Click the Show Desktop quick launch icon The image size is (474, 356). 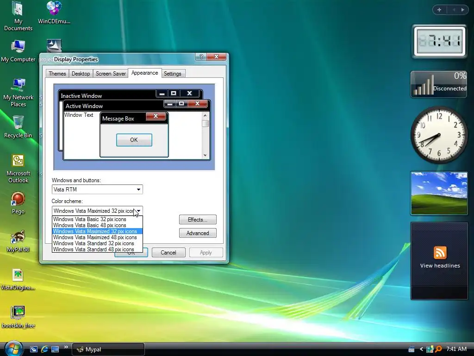[55, 349]
